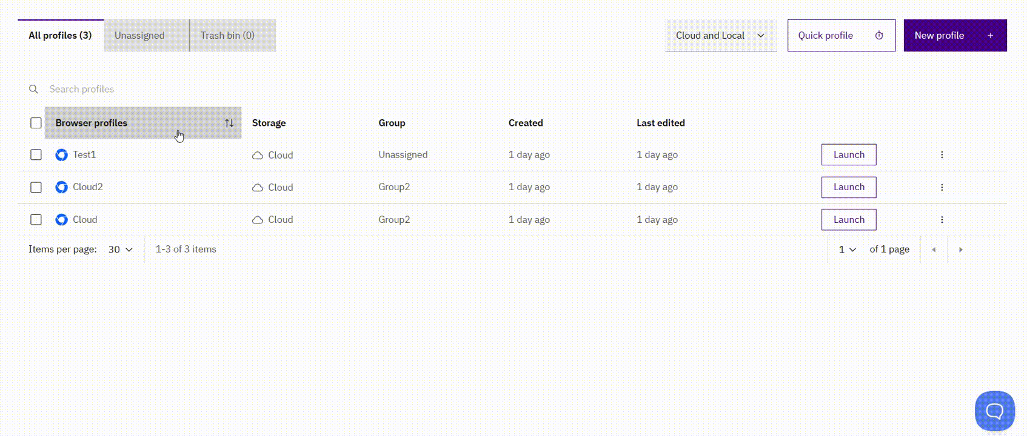Click the cloud storage icon in the bottom profile row
Viewport: 1027px width, 436px height.
[x=258, y=220]
